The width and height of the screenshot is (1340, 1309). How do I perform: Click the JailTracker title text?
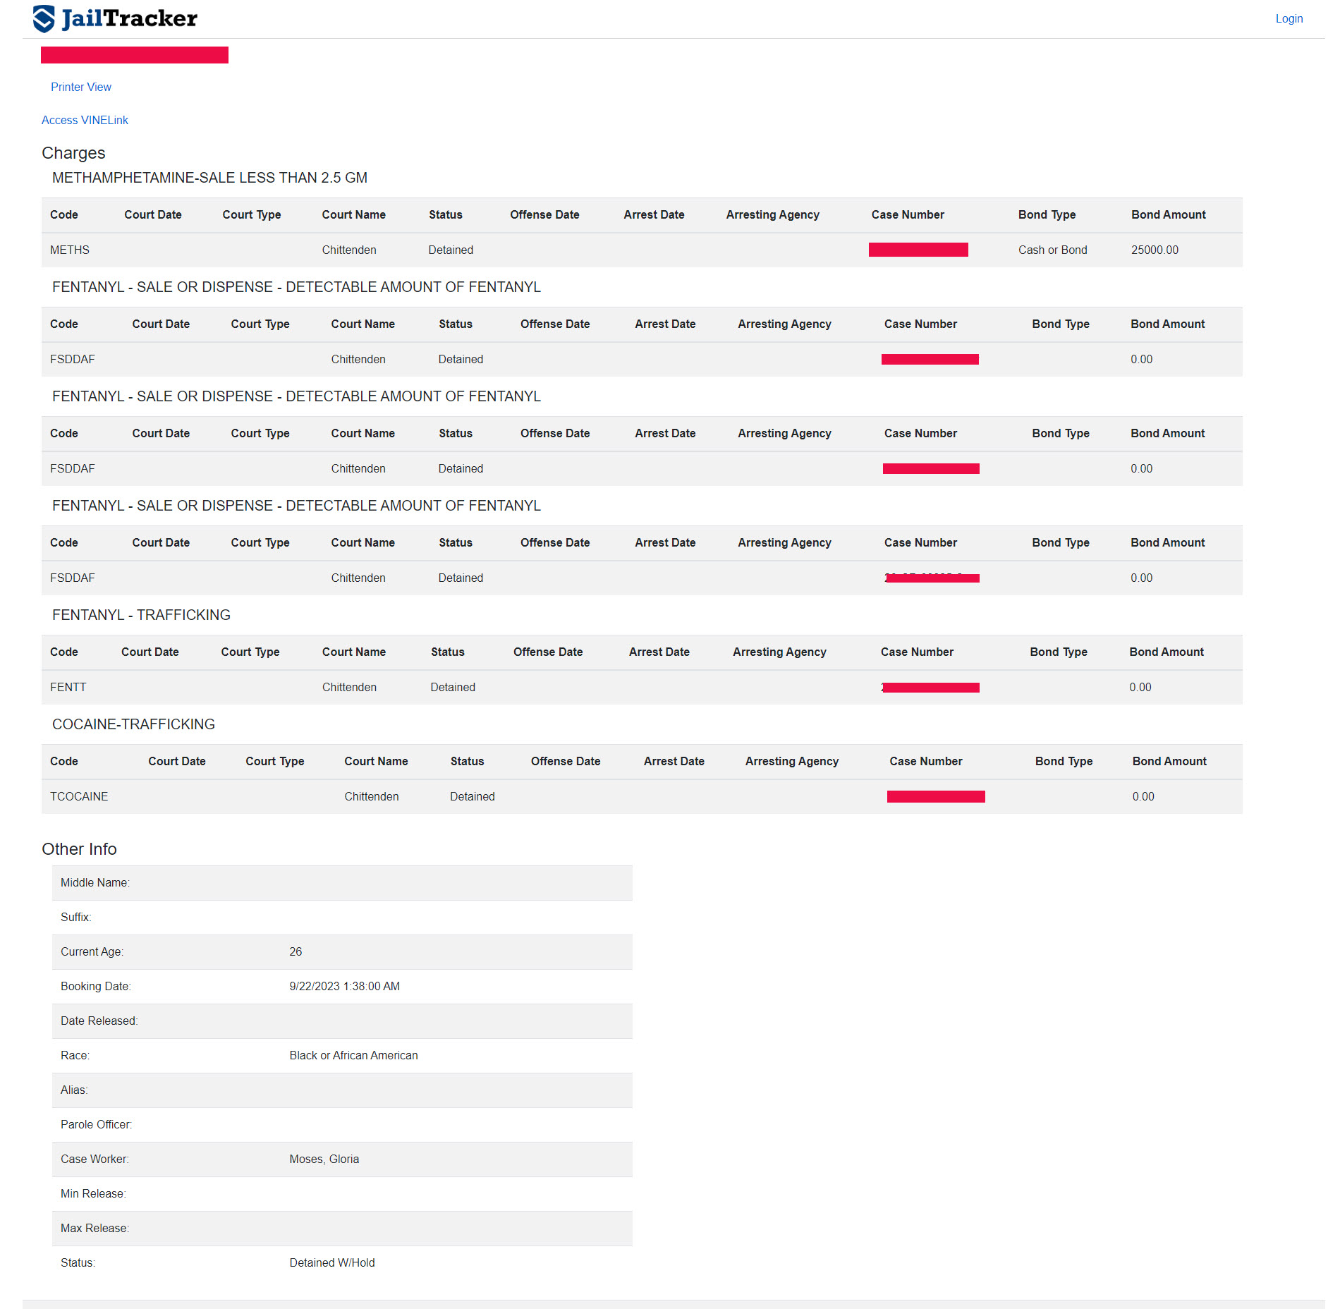coord(130,19)
